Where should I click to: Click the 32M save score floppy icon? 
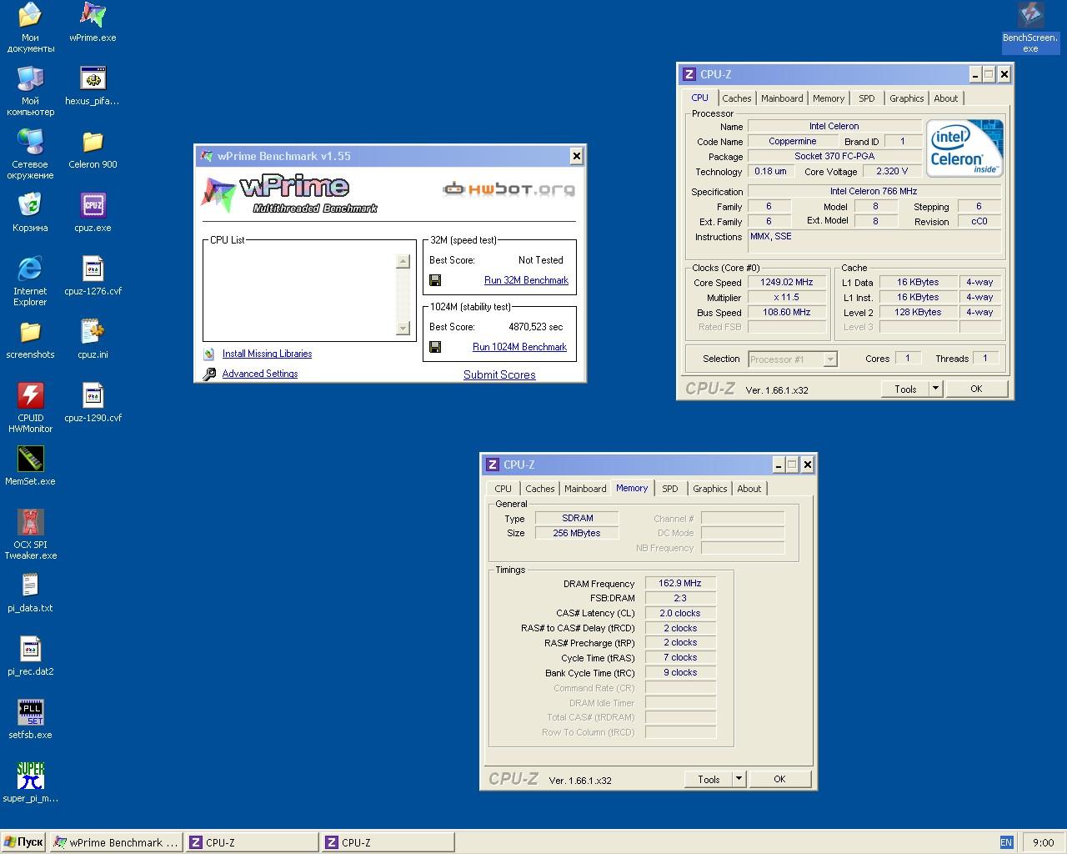(x=434, y=280)
